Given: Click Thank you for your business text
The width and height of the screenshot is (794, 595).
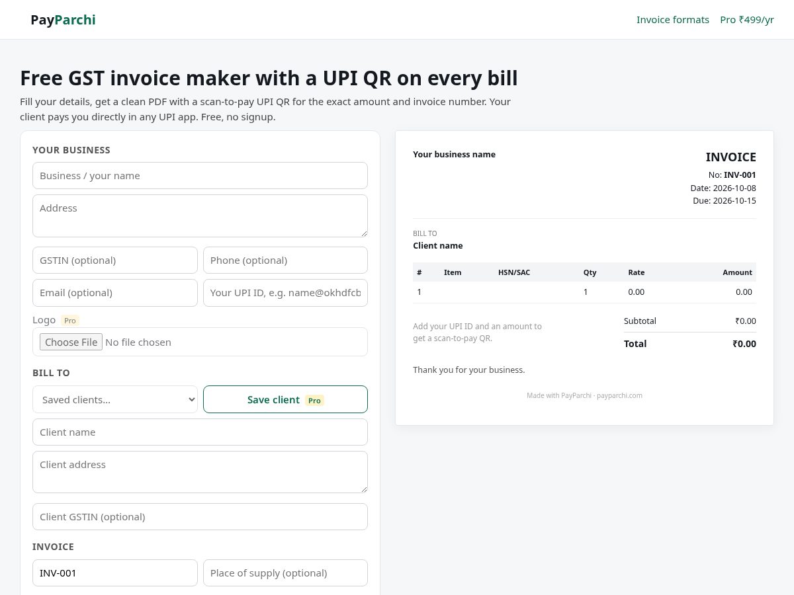Looking at the screenshot, I should tap(469, 370).
